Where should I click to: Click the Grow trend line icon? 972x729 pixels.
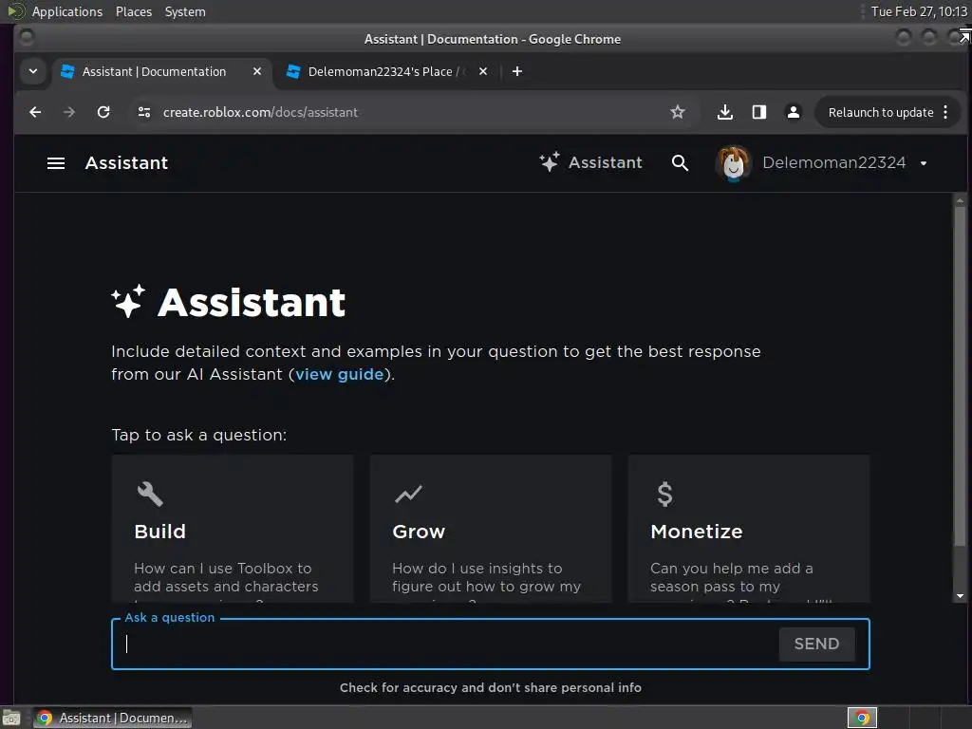(x=408, y=494)
